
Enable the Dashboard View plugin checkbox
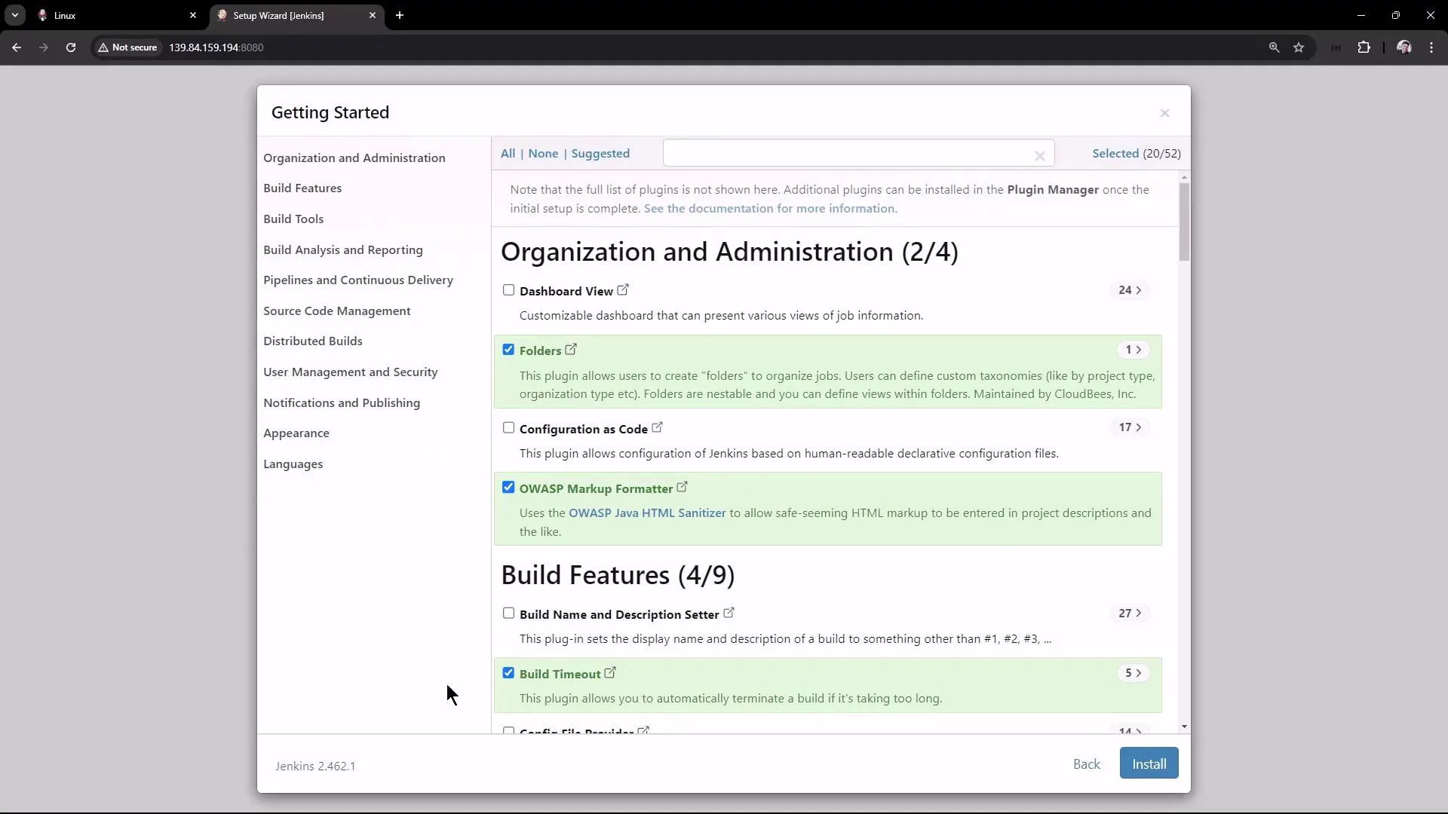pos(509,290)
